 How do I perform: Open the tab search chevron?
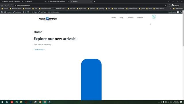(x=169, y=1)
